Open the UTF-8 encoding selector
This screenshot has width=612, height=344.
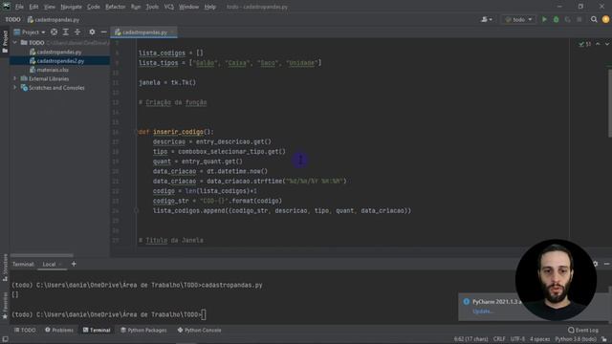tap(518, 339)
